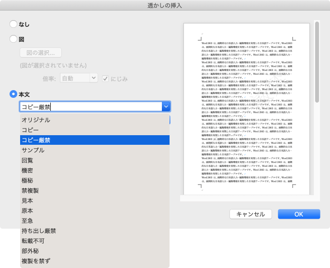This screenshot has height=268, width=330.
Task: Choose highlighted コピー厳禁 list entry
Action: pyautogui.click(x=95, y=140)
